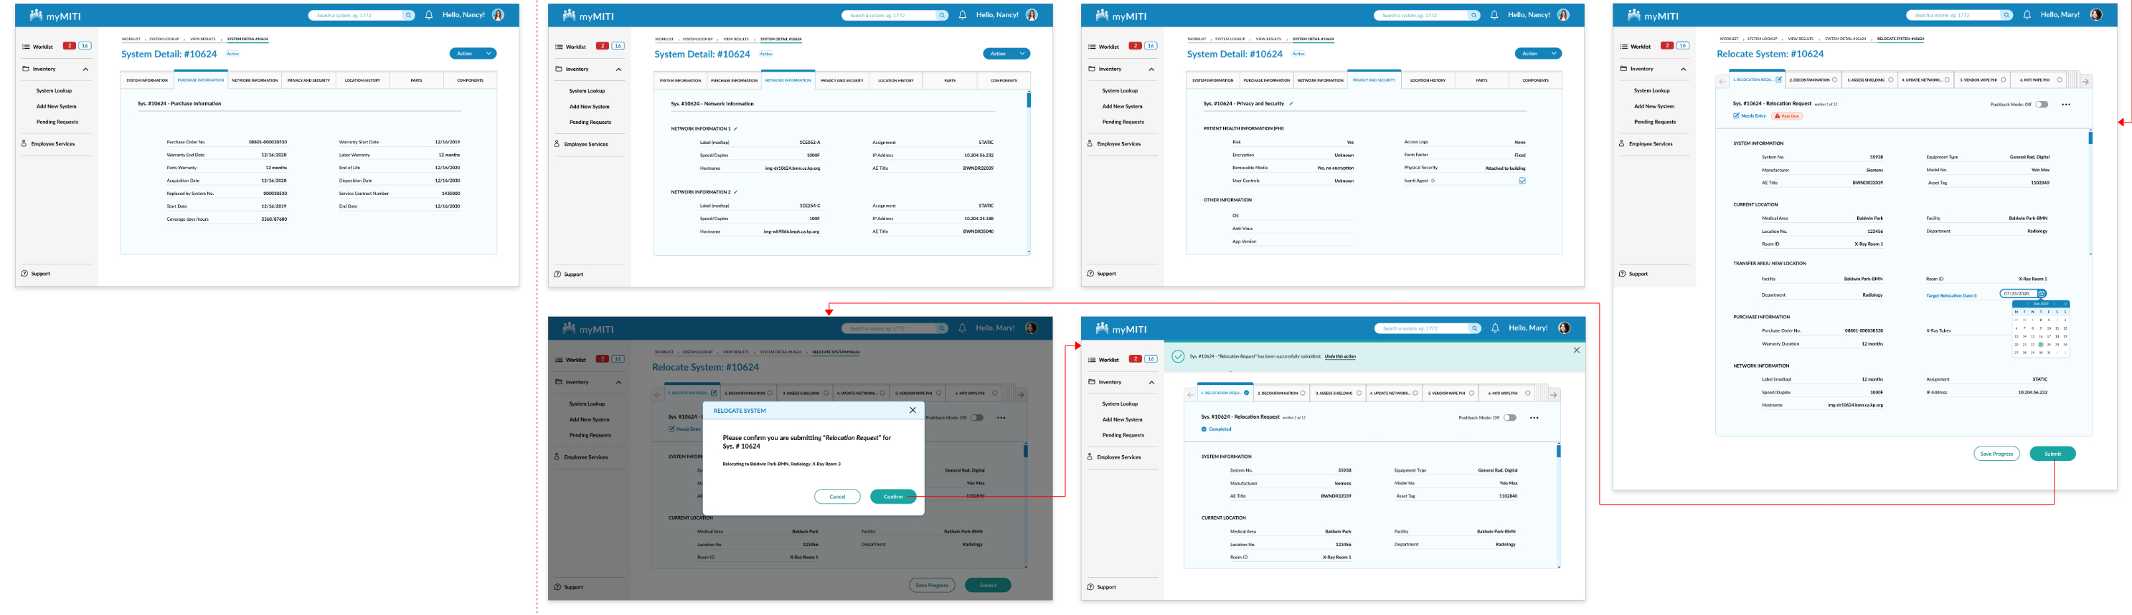Click myMITI logo in Purchase Information screen
The image size is (2132, 615).
coord(55,16)
